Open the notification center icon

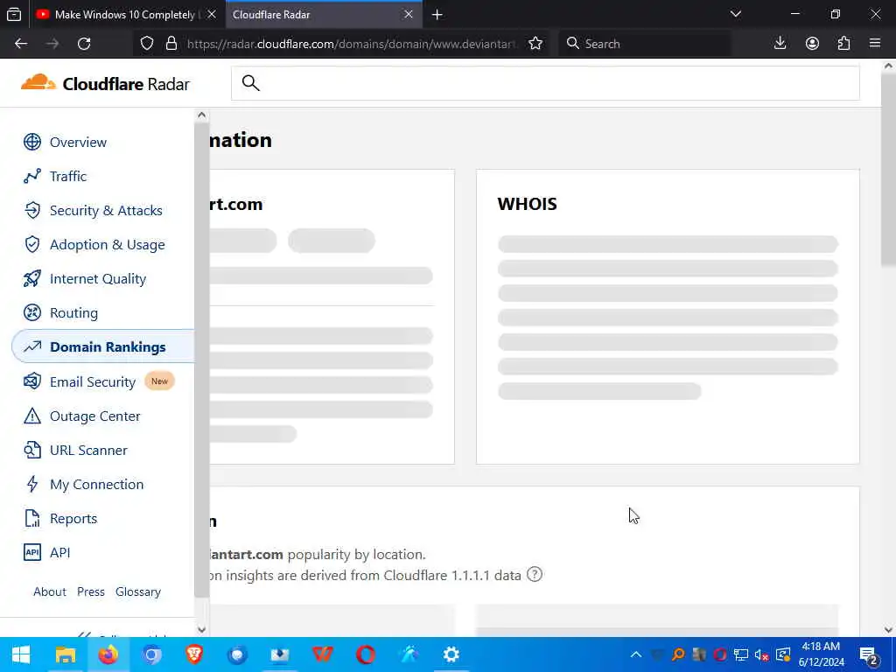(x=869, y=654)
